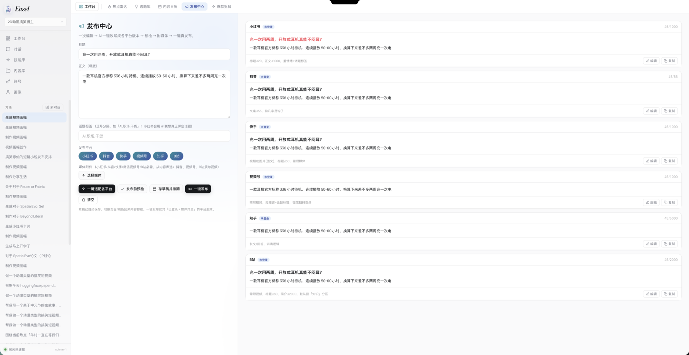Open the 选题库 tab
The height and width of the screenshot is (355, 689).
coord(142,6)
